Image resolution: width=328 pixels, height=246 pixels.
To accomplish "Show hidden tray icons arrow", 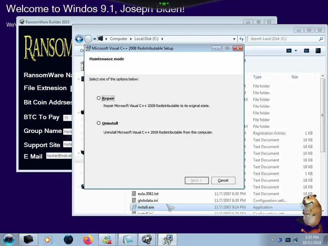I will pyautogui.click(x=272, y=240).
